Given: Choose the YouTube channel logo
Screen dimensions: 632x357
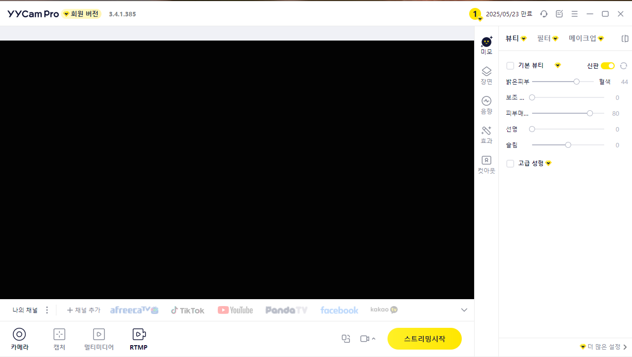Looking at the screenshot, I should [x=235, y=310].
